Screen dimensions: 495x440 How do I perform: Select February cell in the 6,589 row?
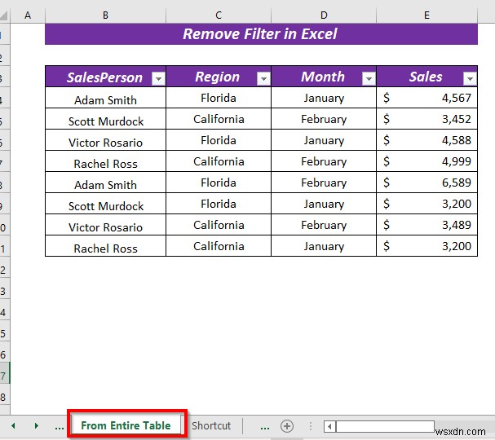click(x=324, y=183)
